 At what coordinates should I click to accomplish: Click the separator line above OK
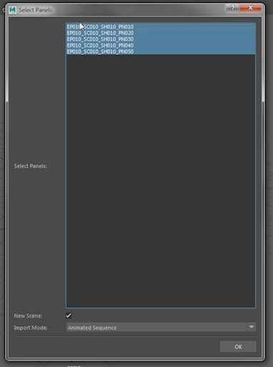[x=135, y=336]
